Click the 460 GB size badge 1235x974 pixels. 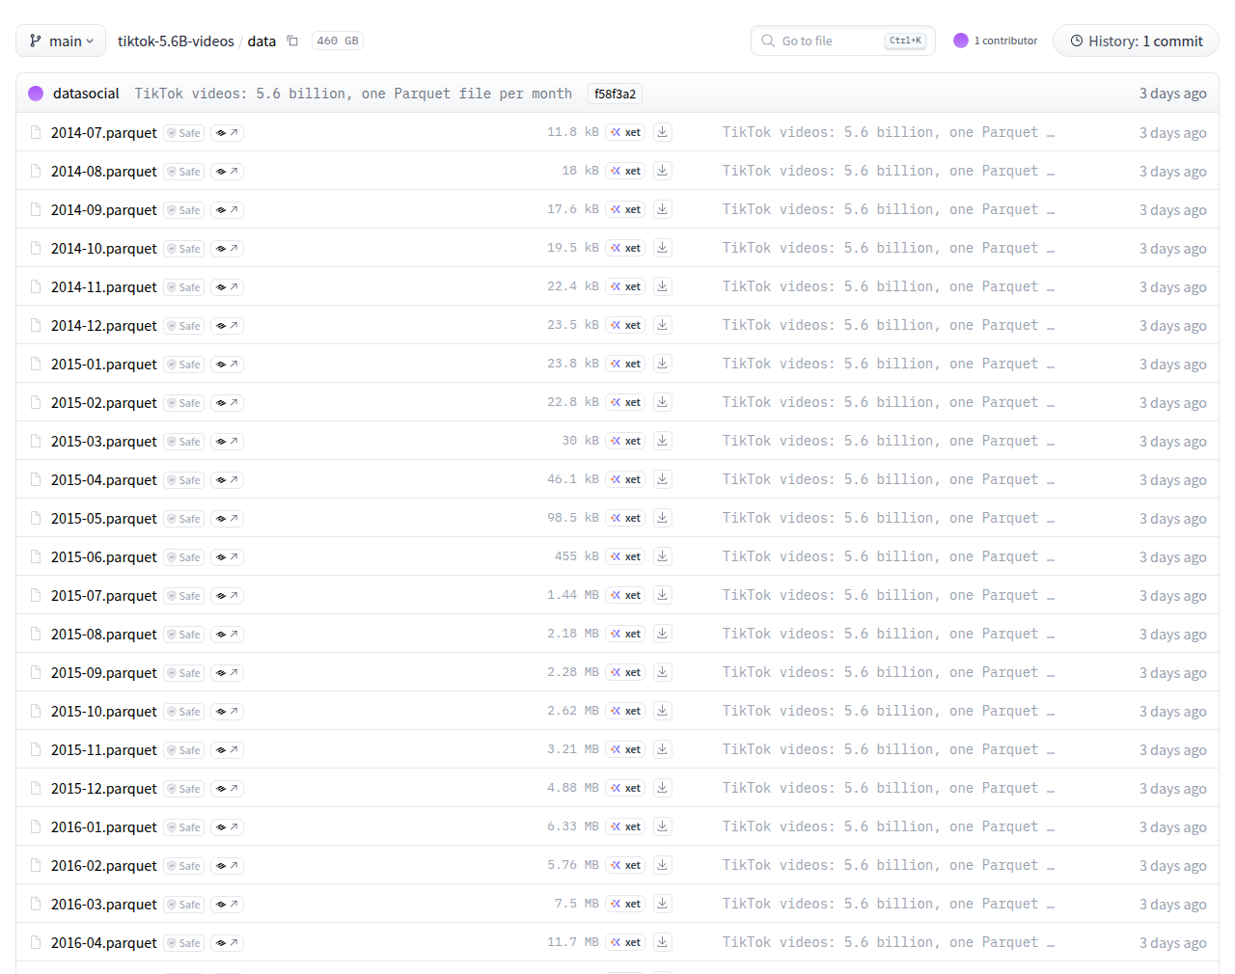pos(338,41)
